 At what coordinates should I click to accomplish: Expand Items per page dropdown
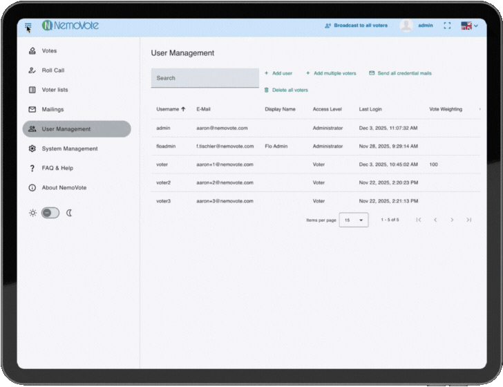pos(354,220)
